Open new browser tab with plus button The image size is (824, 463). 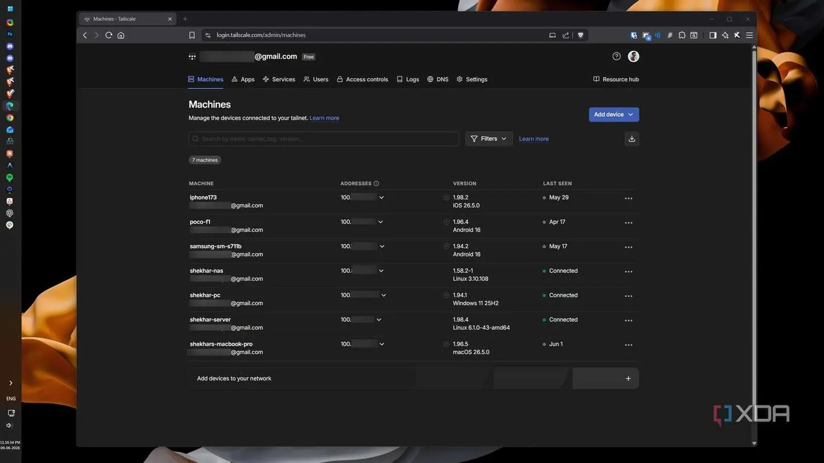pyautogui.click(x=185, y=19)
